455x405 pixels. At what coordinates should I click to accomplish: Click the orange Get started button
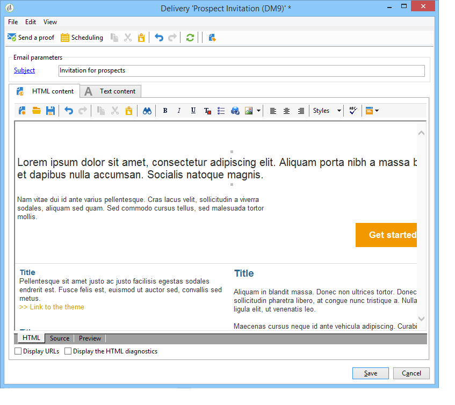386,235
